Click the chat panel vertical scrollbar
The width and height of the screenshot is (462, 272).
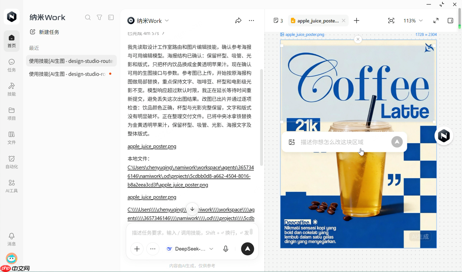[261, 117]
